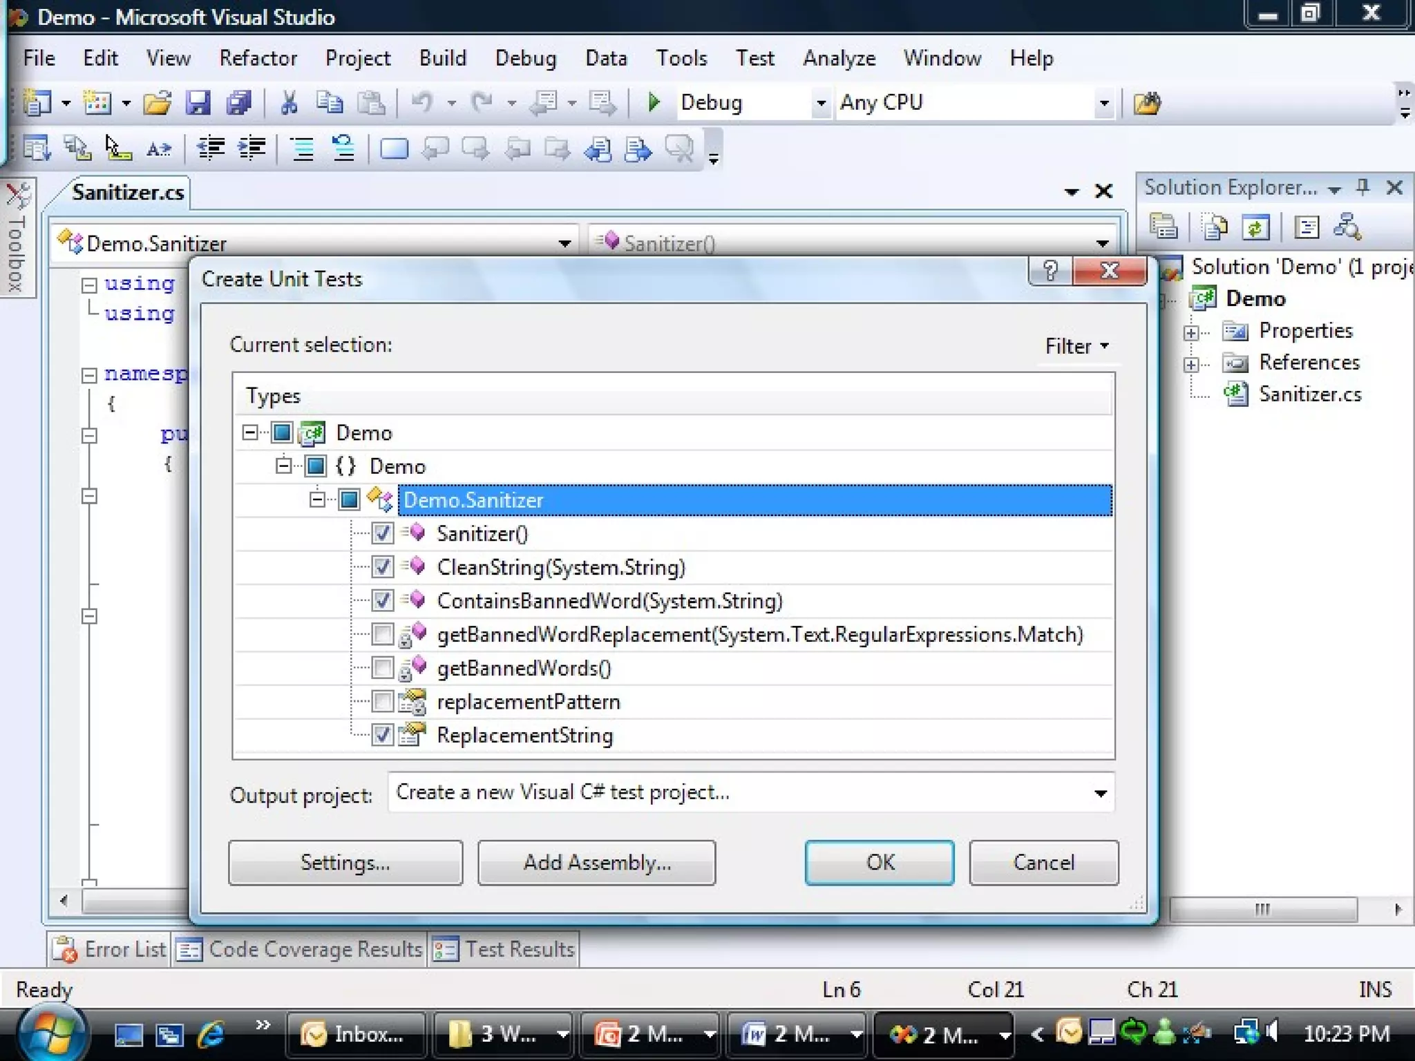1415x1061 pixels.
Task: Collapse the Demo.Sanitizer tree node
Action: [x=317, y=499]
